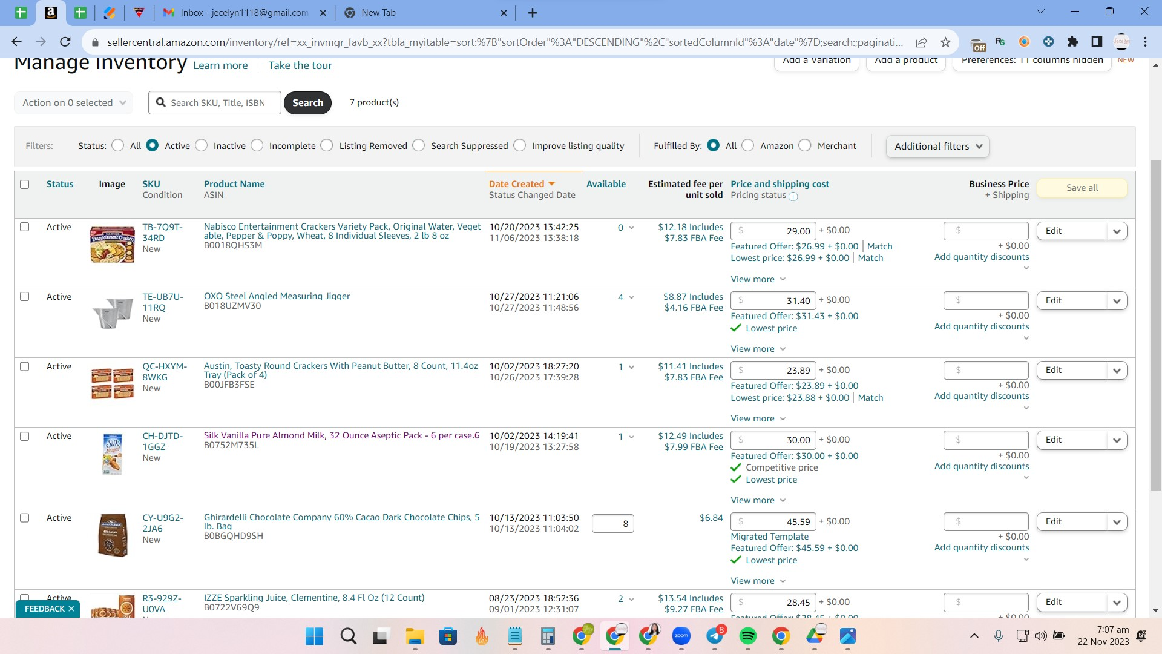Click the Ghirardelli available quantity field
The width and height of the screenshot is (1162, 654).
pos(612,524)
